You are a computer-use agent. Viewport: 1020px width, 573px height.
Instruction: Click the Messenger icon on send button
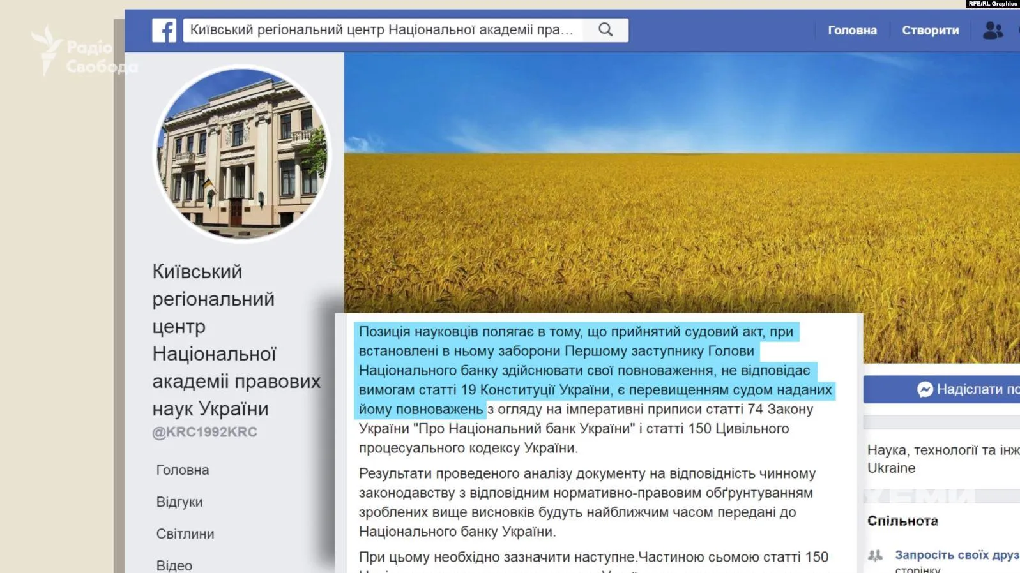(x=925, y=389)
